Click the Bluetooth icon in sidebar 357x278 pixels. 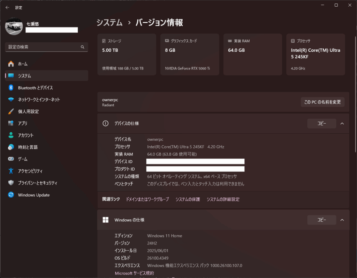coord(11,88)
